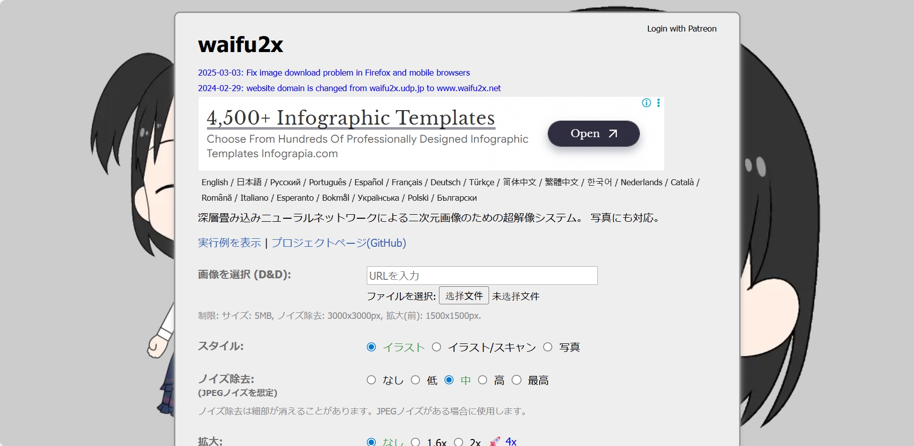Image resolution: width=914 pixels, height=446 pixels.
Task: Click the 画像を選択 (D&D) label
Action: [245, 274]
